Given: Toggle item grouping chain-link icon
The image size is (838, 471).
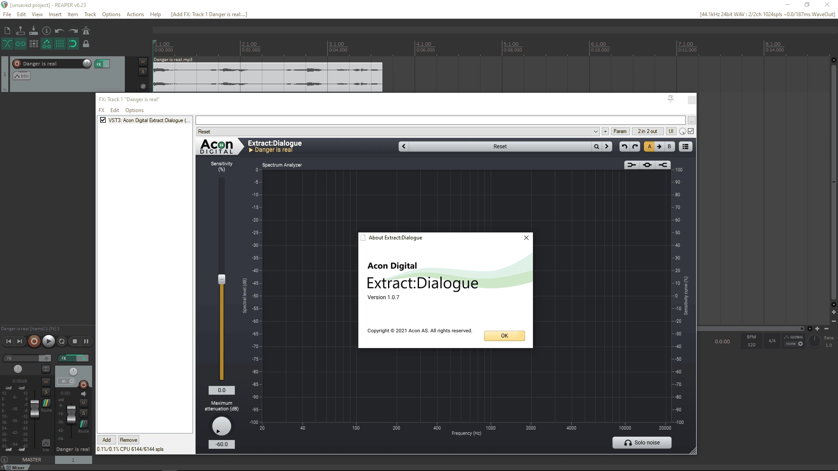Looking at the screenshot, I should tap(20, 44).
